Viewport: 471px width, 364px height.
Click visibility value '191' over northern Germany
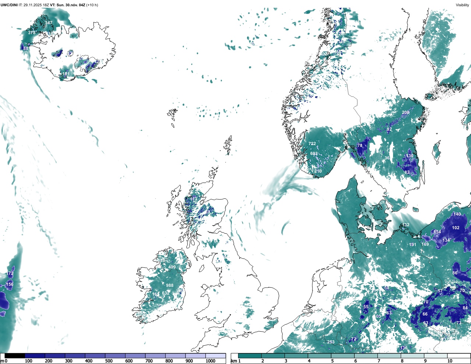tap(413, 245)
